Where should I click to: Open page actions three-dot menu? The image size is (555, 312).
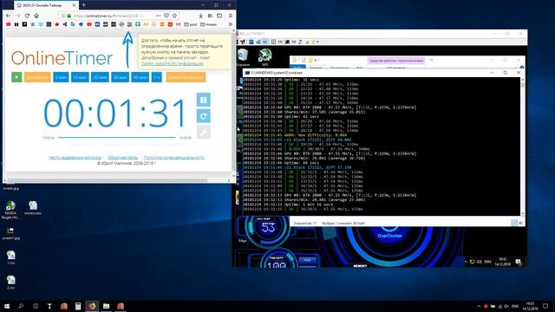pos(158,16)
